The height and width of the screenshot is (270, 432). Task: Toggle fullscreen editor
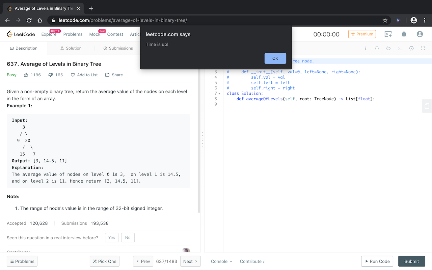coord(423,48)
